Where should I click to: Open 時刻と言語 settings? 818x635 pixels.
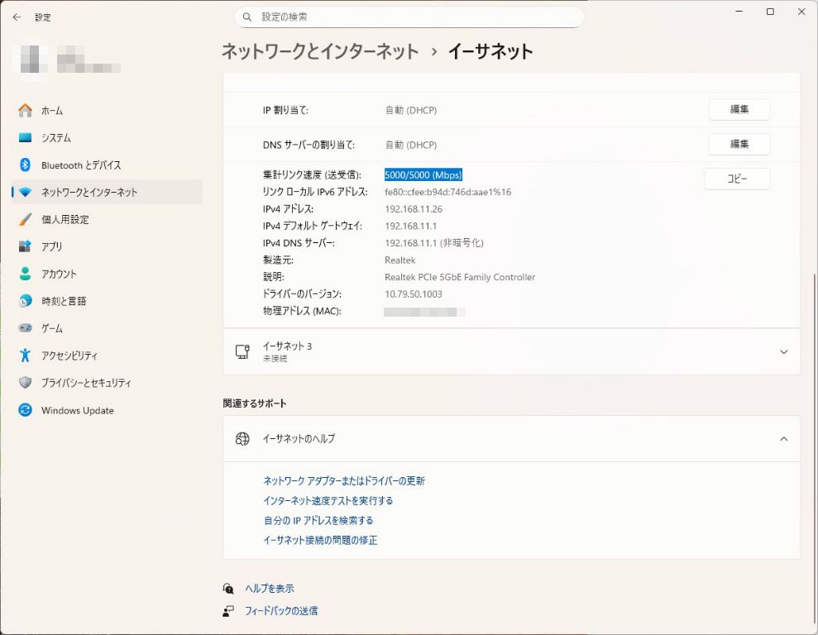click(107, 301)
